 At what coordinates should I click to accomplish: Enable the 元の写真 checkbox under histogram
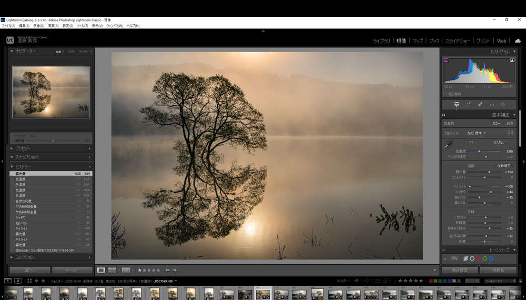(x=445, y=94)
